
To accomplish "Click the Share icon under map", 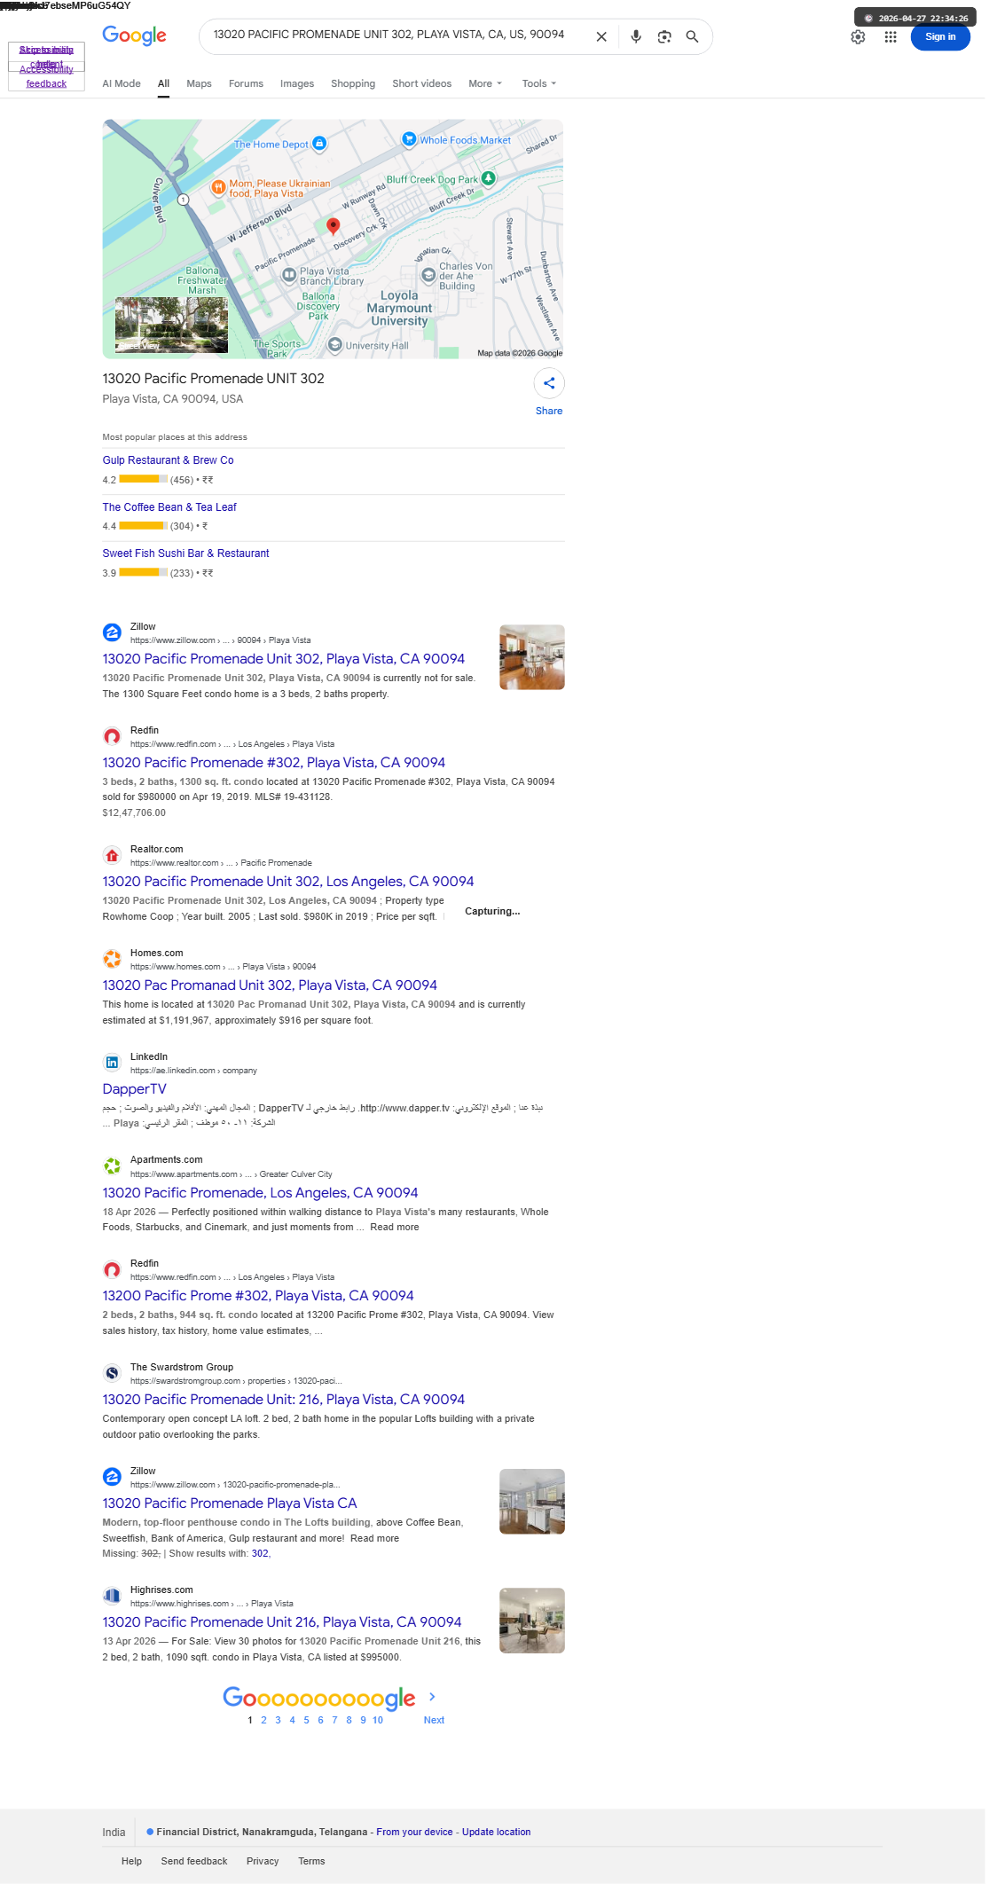I will pyautogui.click(x=549, y=383).
